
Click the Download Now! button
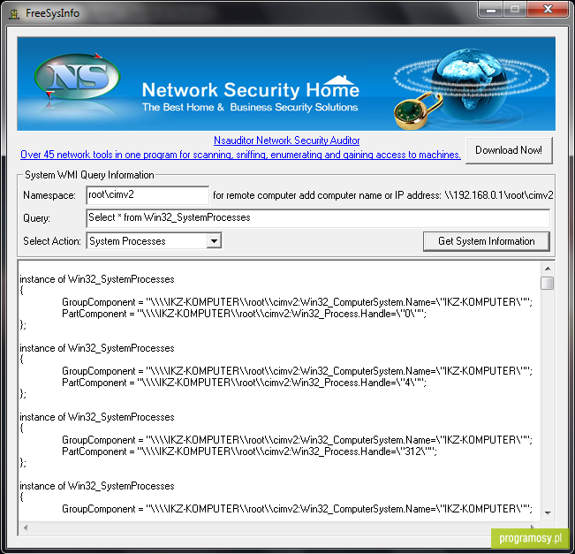[x=509, y=150]
